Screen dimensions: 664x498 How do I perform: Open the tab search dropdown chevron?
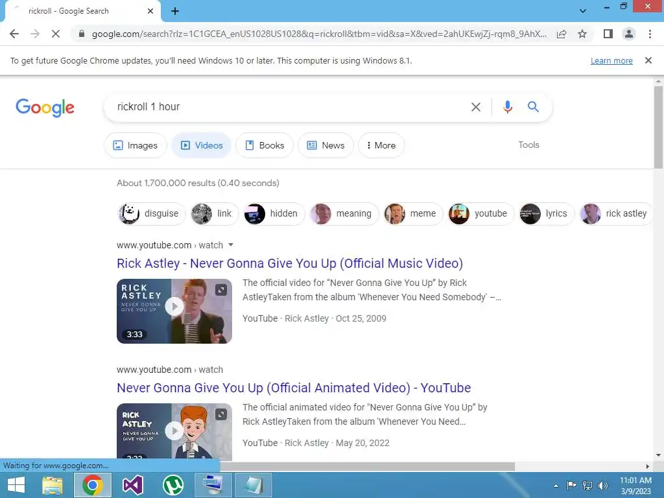pyautogui.click(x=583, y=11)
